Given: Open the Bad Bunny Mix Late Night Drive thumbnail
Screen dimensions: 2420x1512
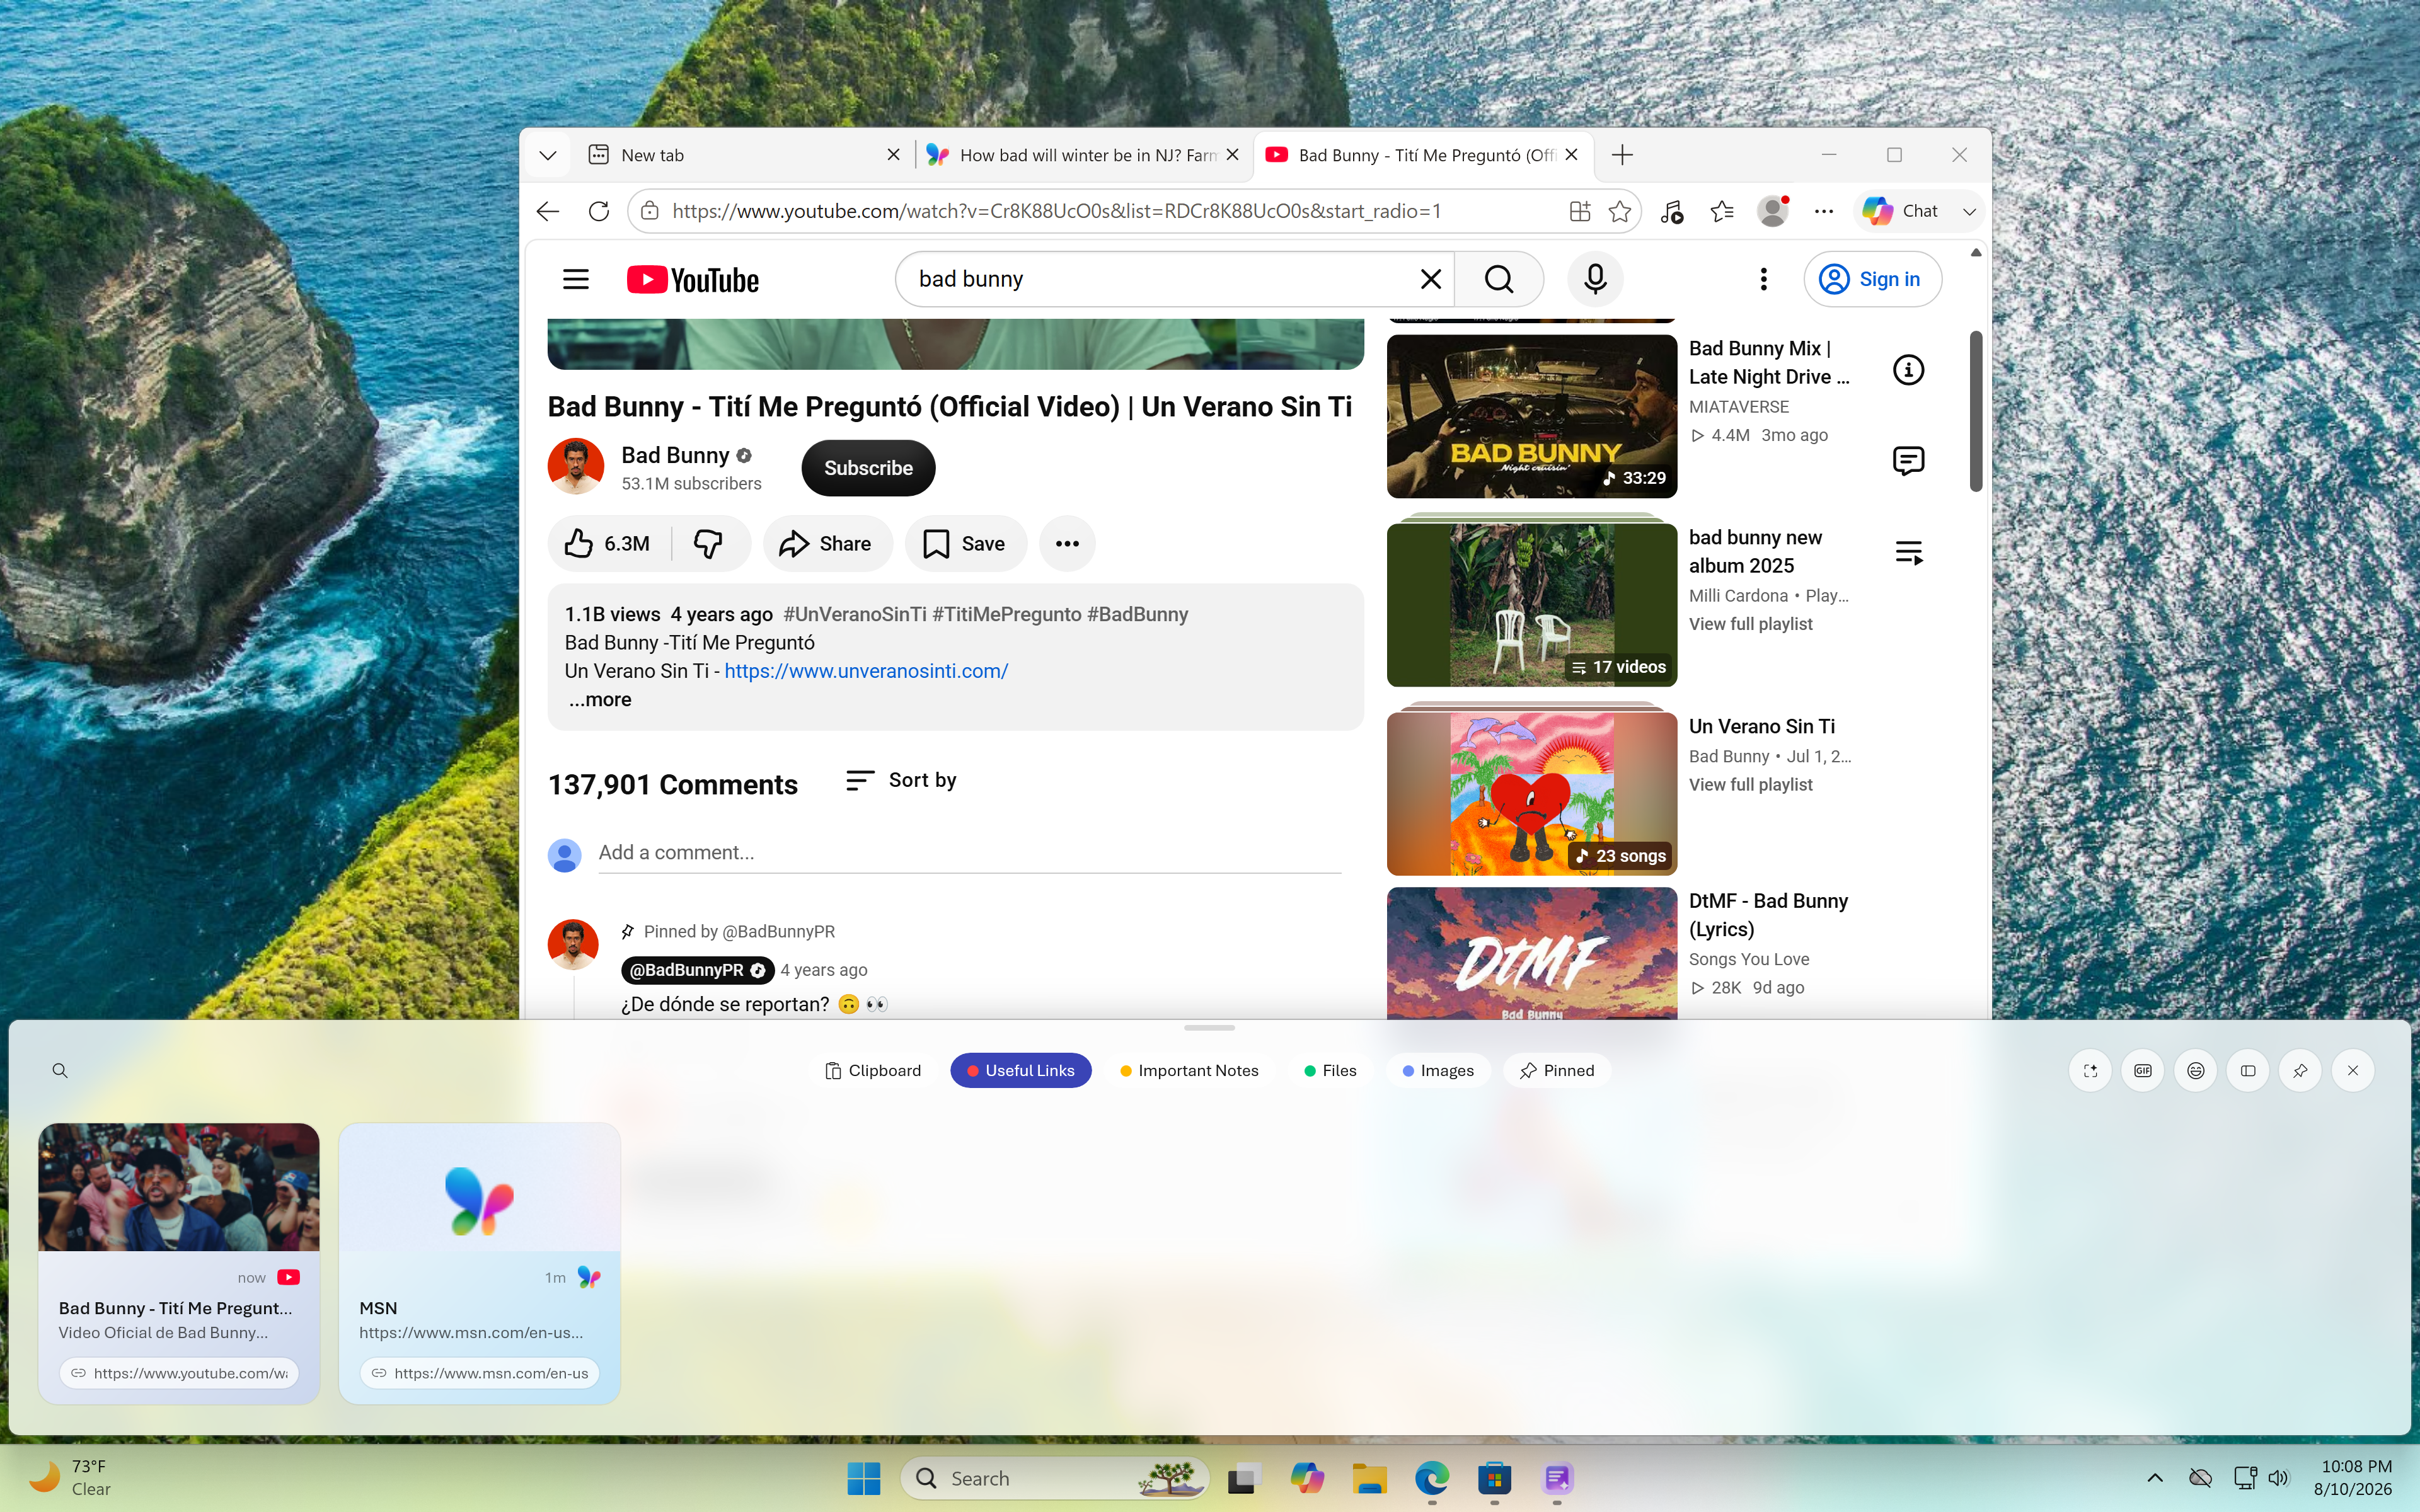Looking at the screenshot, I should point(1531,416).
